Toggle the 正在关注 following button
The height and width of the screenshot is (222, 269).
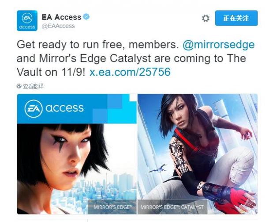[x=236, y=18]
